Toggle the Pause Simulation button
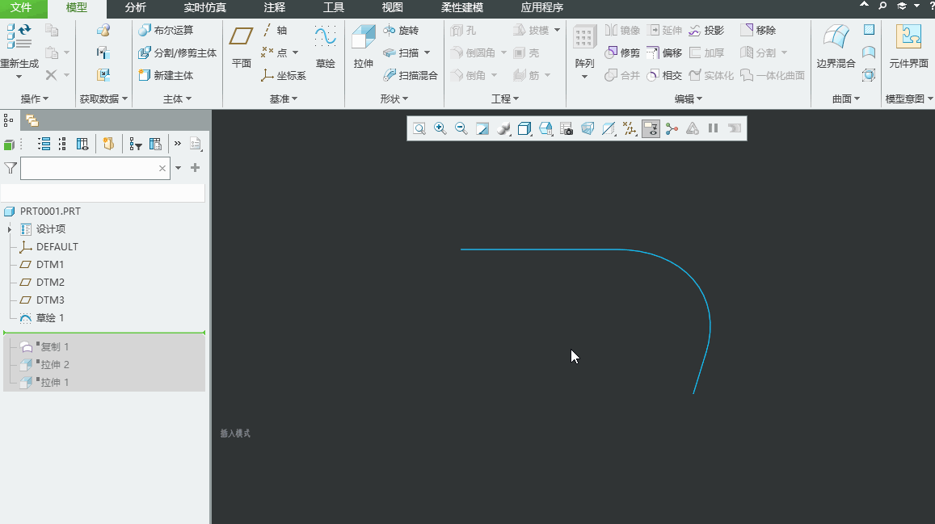935x524 pixels. click(714, 128)
